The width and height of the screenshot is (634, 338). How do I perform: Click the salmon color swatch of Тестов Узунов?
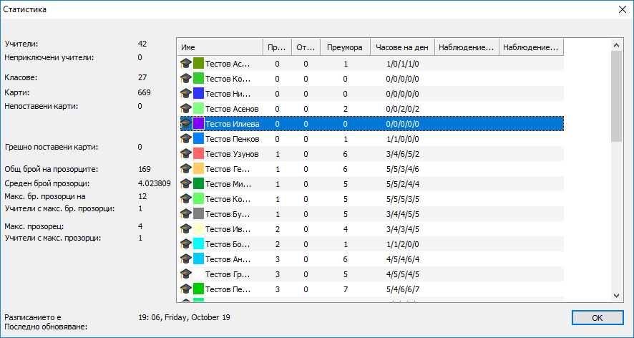point(198,154)
